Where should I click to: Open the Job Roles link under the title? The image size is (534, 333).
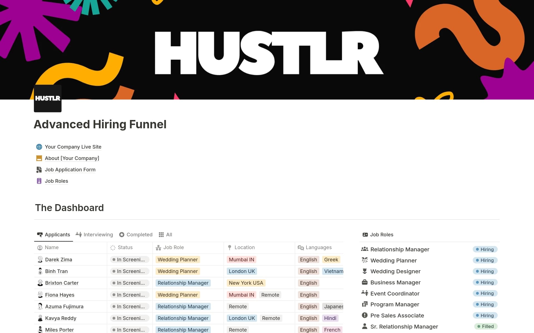(56, 181)
